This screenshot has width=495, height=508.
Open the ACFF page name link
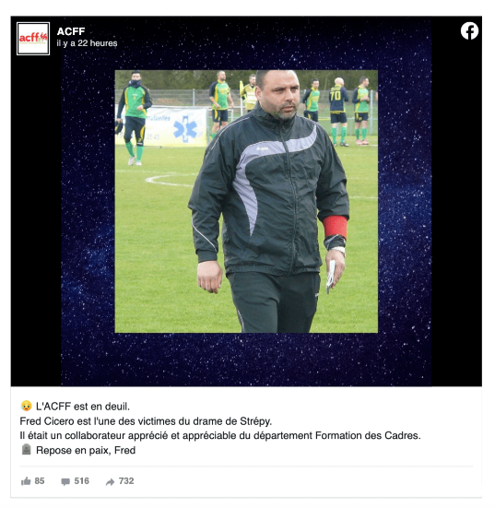point(71,31)
